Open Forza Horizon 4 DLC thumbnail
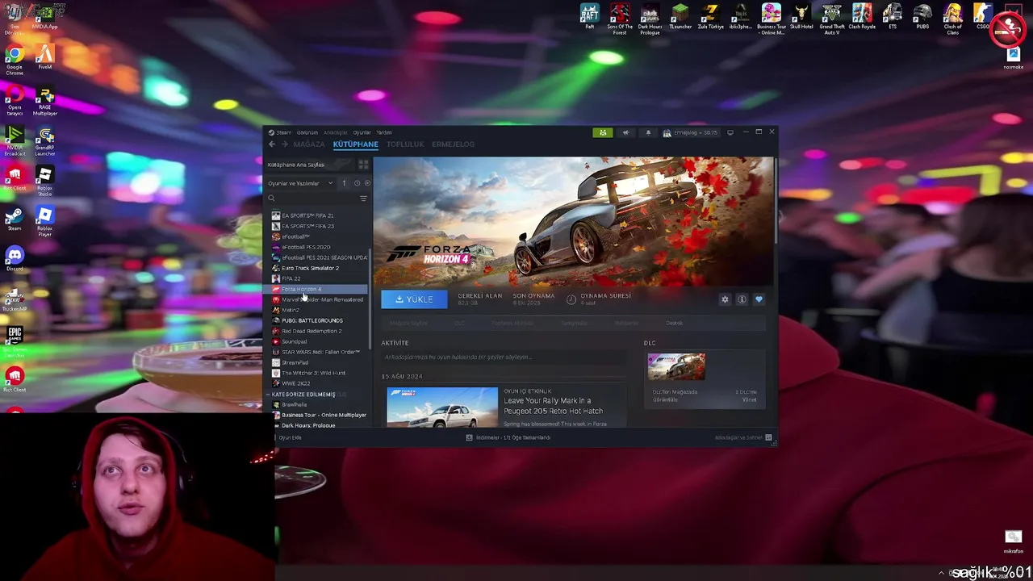Viewport: 1033px width, 581px height. tap(676, 367)
